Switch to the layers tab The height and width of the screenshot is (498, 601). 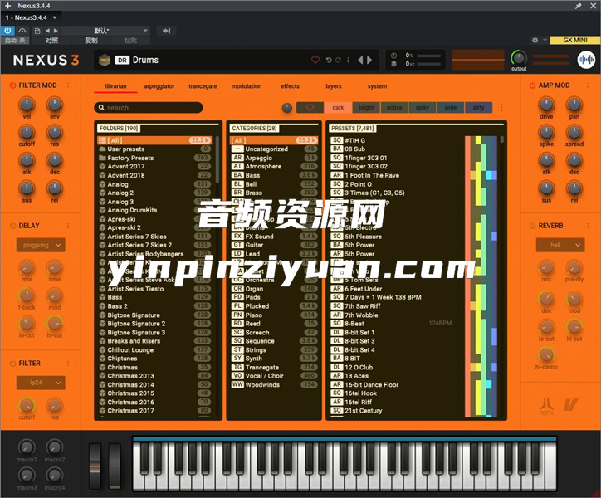click(334, 86)
